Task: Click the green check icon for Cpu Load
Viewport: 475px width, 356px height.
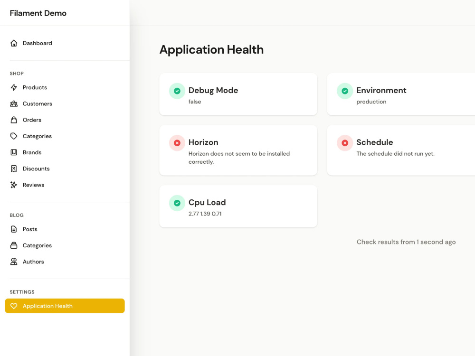Action: 177,203
